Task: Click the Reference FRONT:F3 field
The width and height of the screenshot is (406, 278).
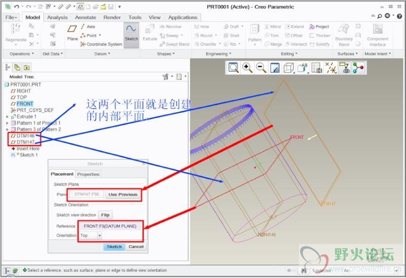Action: (110, 226)
